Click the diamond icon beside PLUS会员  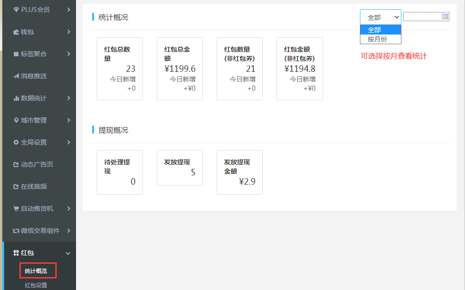pyautogui.click(x=16, y=10)
